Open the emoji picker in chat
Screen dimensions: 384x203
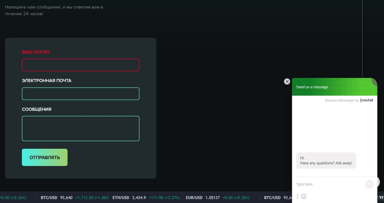click(304, 196)
